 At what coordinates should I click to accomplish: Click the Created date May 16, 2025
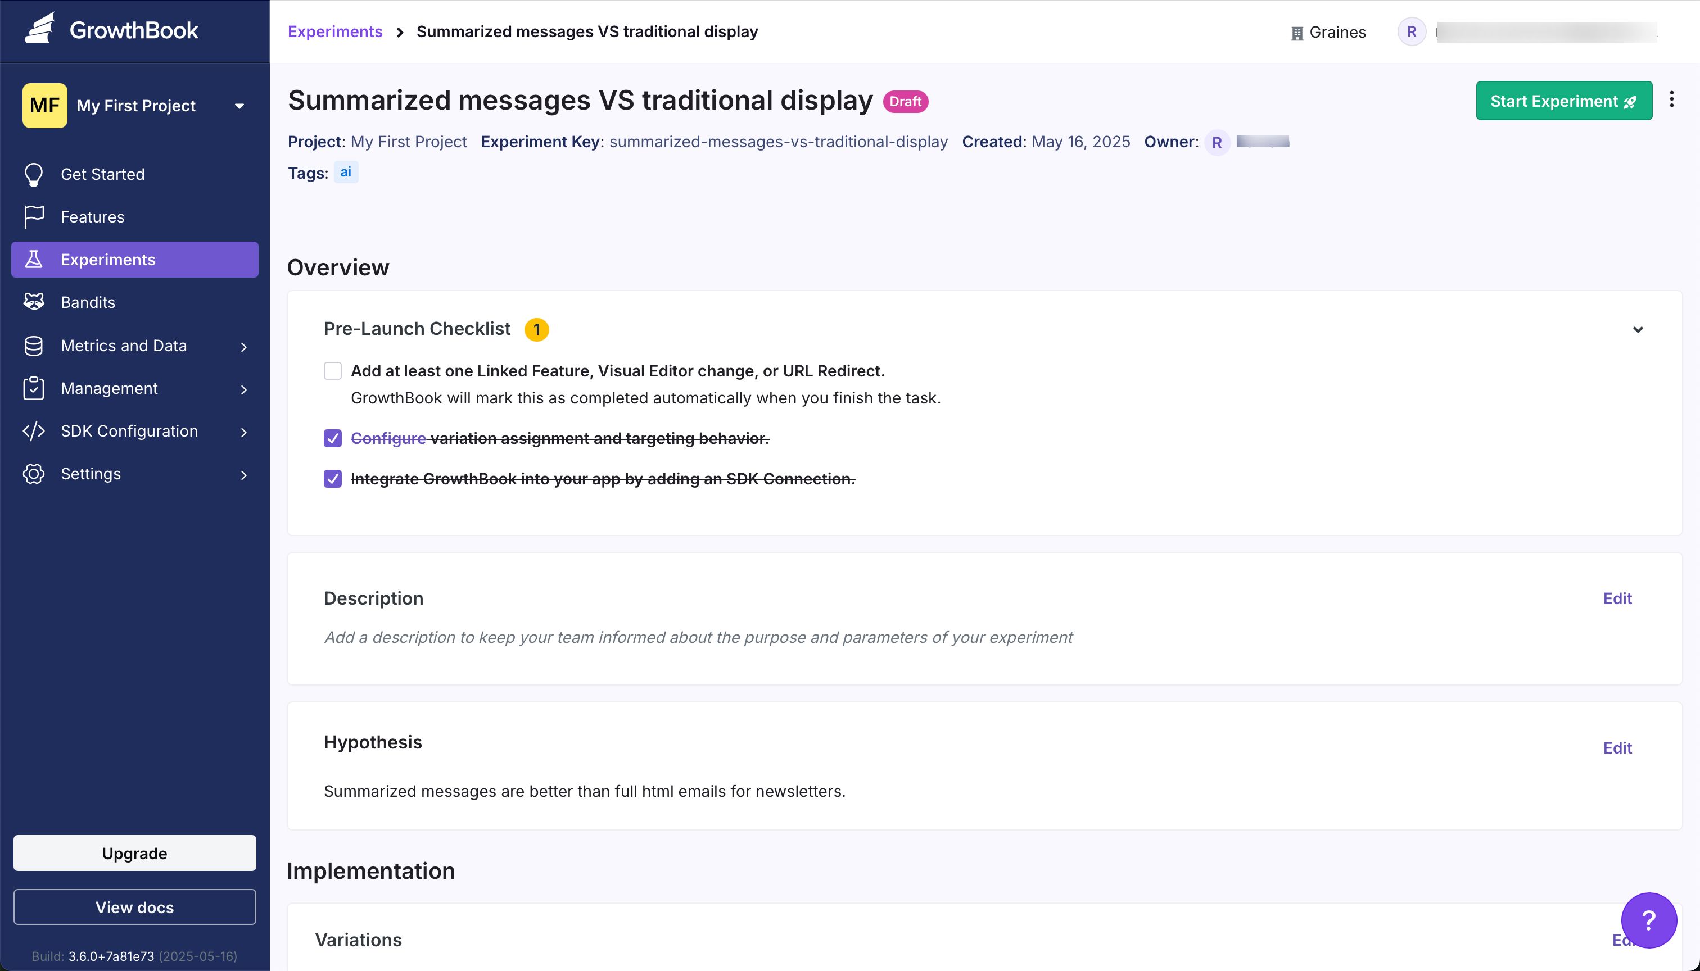pyautogui.click(x=1080, y=142)
